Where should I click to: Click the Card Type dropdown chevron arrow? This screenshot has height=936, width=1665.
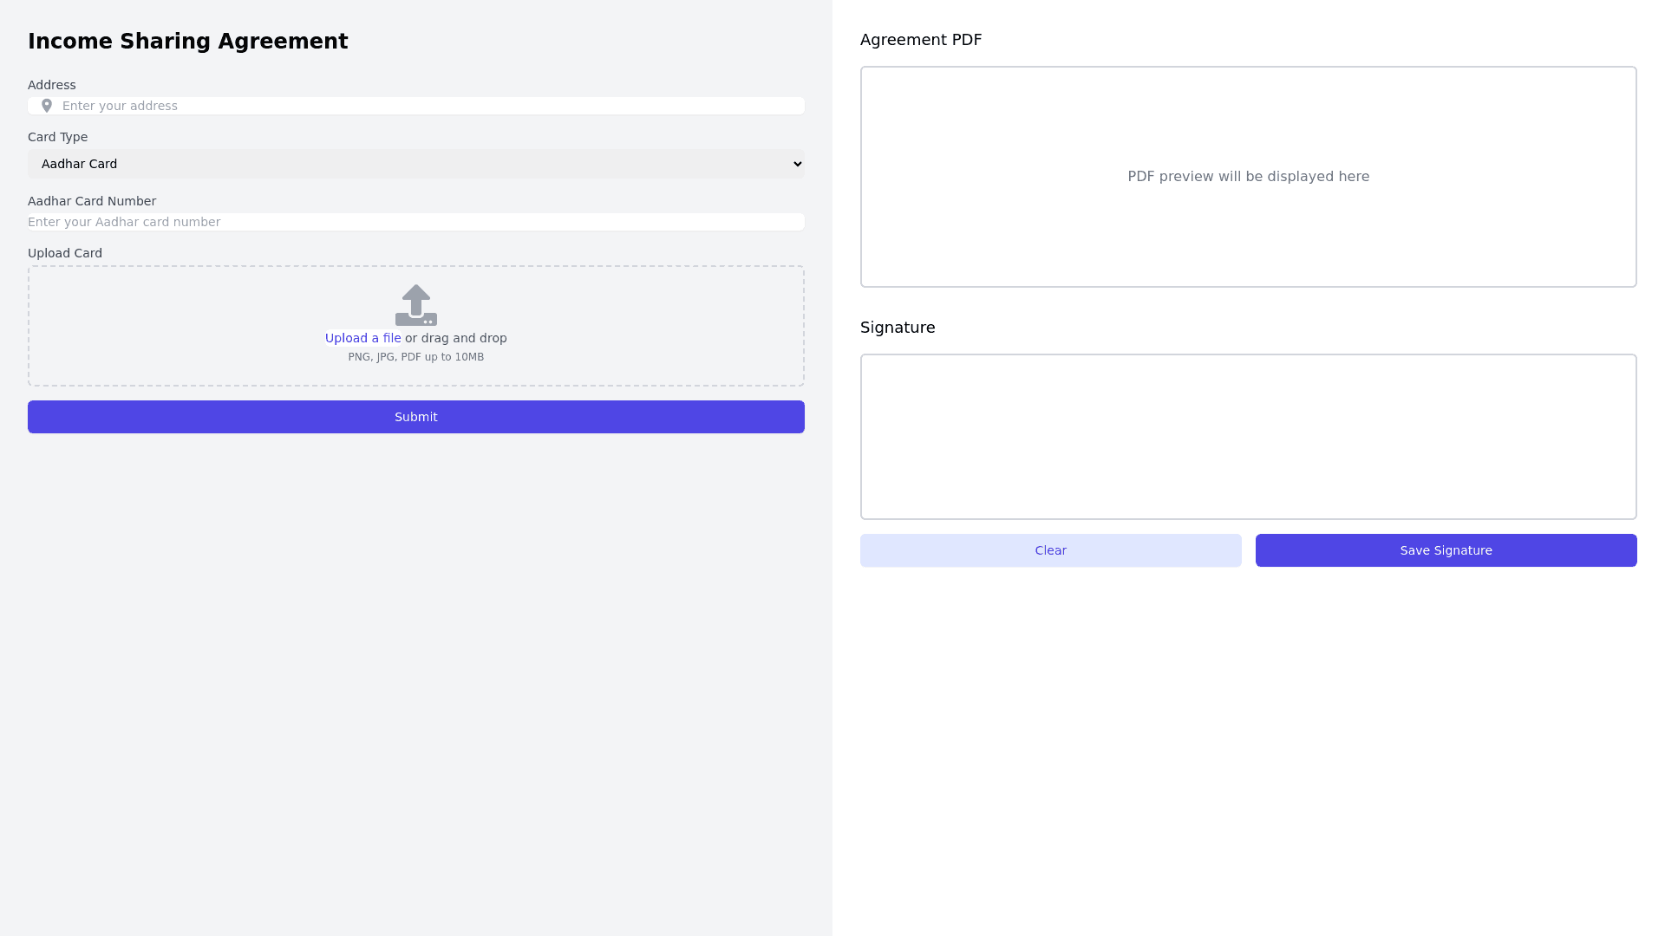(797, 164)
